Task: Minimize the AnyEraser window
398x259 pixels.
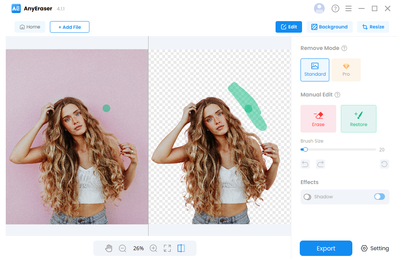Action: (362, 8)
